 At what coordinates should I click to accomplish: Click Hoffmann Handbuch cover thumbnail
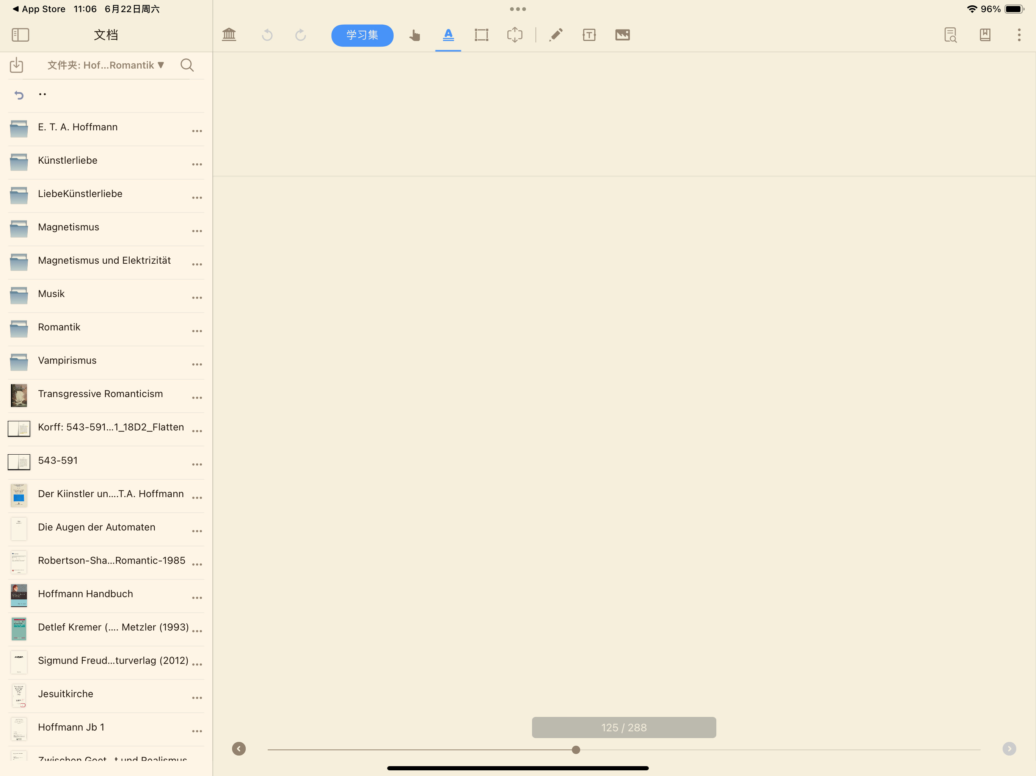19,595
